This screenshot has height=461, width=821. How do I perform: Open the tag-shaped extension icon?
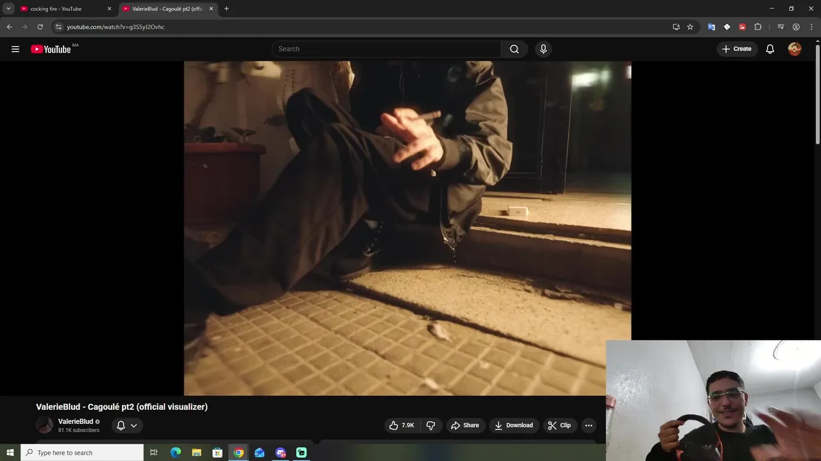[x=727, y=27]
